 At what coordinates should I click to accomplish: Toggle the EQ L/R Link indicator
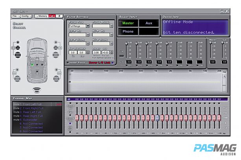[x=70, y=124]
